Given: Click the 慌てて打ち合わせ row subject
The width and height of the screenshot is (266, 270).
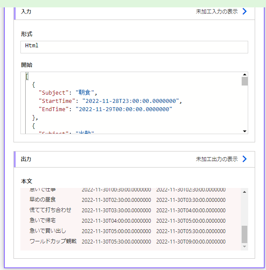Looking at the screenshot, I should (x=50, y=210).
